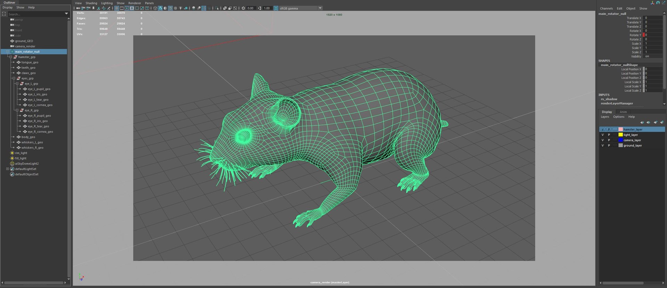Click create new layer and assign selected icon
The image size is (667, 288).
coord(662,122)
